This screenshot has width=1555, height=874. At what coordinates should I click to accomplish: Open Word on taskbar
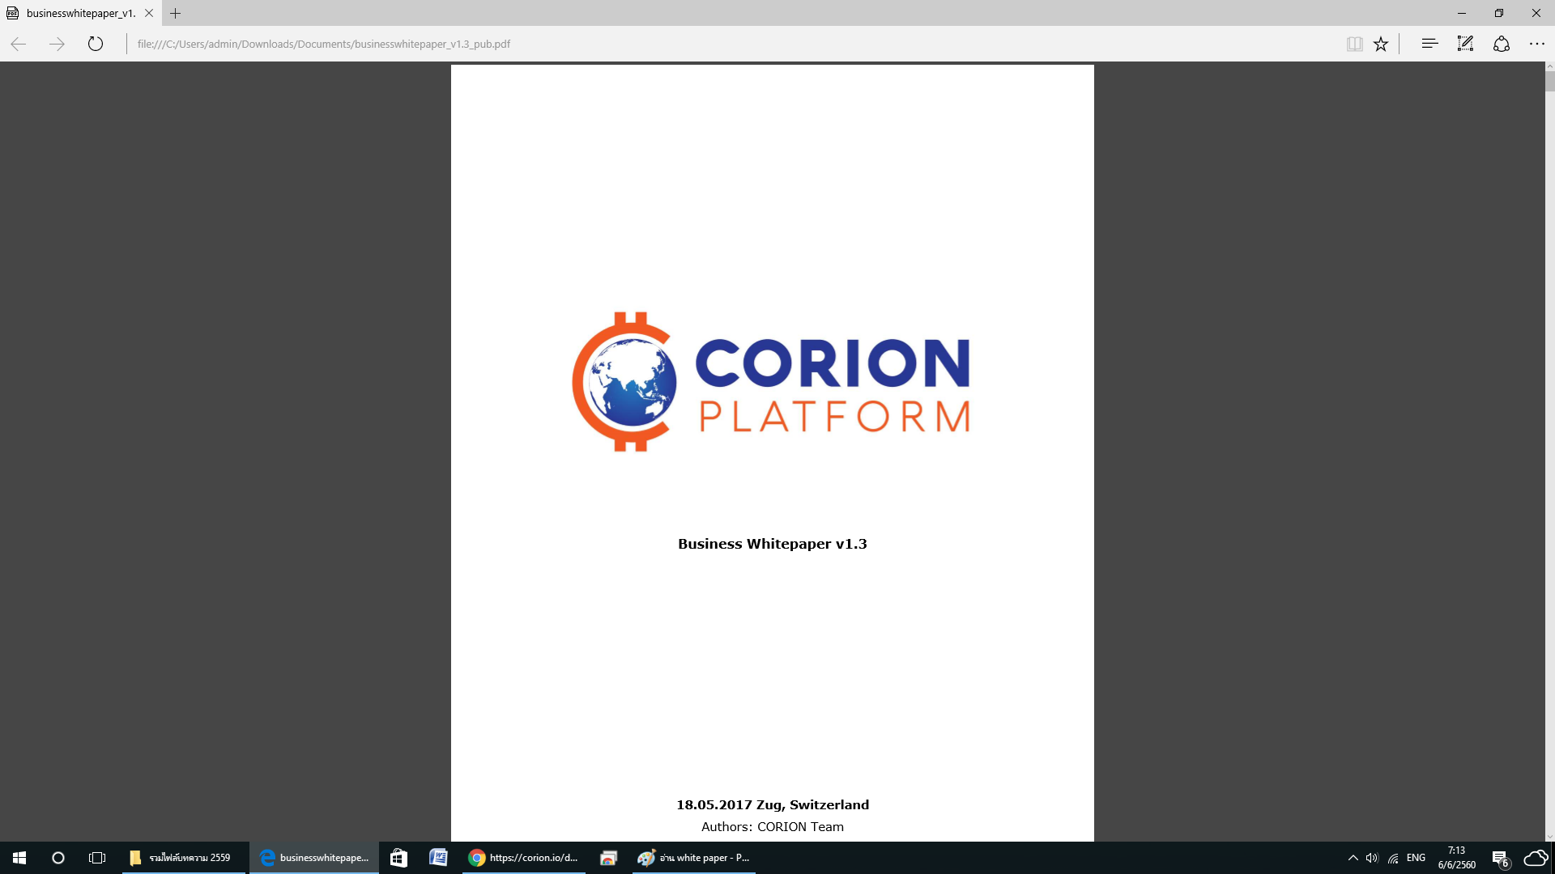pyautogui.click(x=438, y=858)
